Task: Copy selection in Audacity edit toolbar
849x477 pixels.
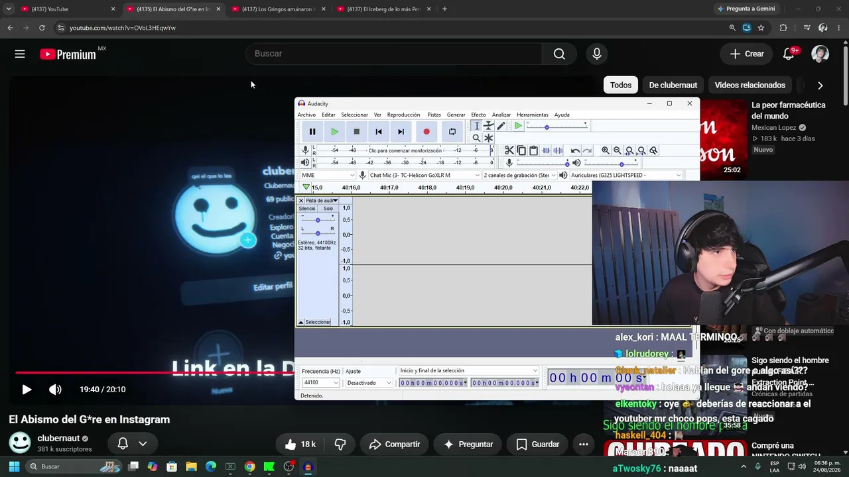Action: (521, 150)
